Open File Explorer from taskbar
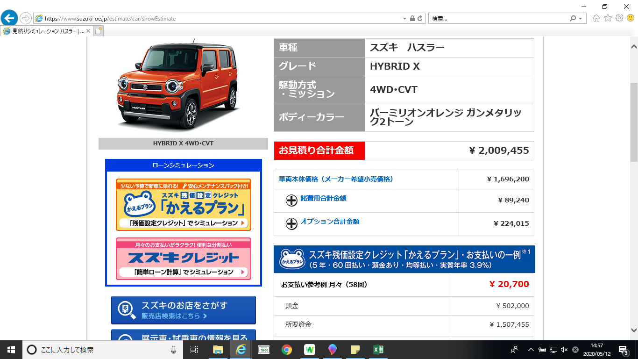The image size is (638, 359). pos(218,349)
